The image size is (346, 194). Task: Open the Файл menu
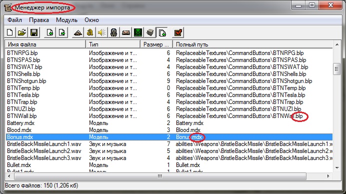pos(14,20)
